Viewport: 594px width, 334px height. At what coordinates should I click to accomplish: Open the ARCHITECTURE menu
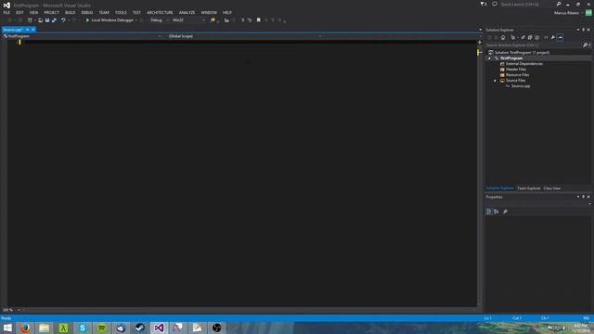click(160, 12)
